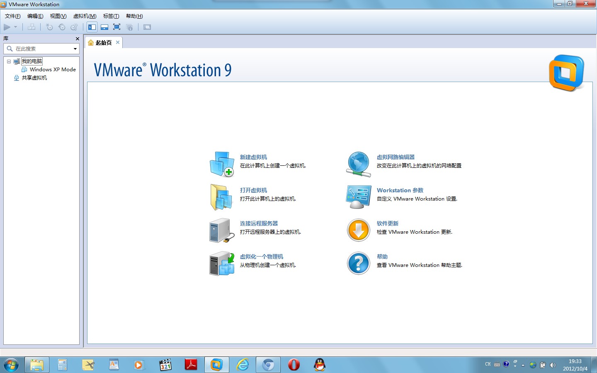Viewport: 597px width, 373px height.
Task: Click the Workstation 参数 settings icon
Action: coord(359,197)
